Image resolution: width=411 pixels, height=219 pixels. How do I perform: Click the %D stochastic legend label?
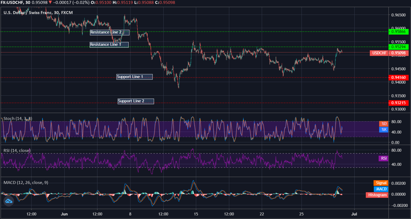(384, 124)
